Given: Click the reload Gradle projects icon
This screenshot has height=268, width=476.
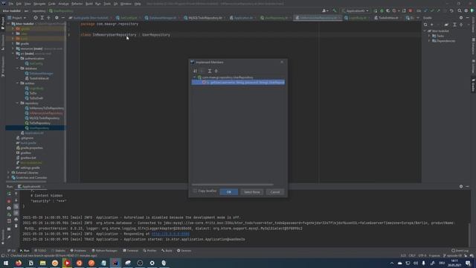Looking at the screenshot, I should (425, 25).
